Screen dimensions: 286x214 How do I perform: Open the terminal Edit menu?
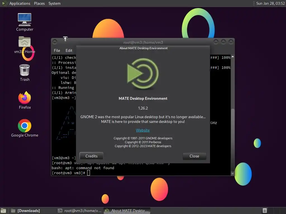pyautogui.click(x=69, y=50)
